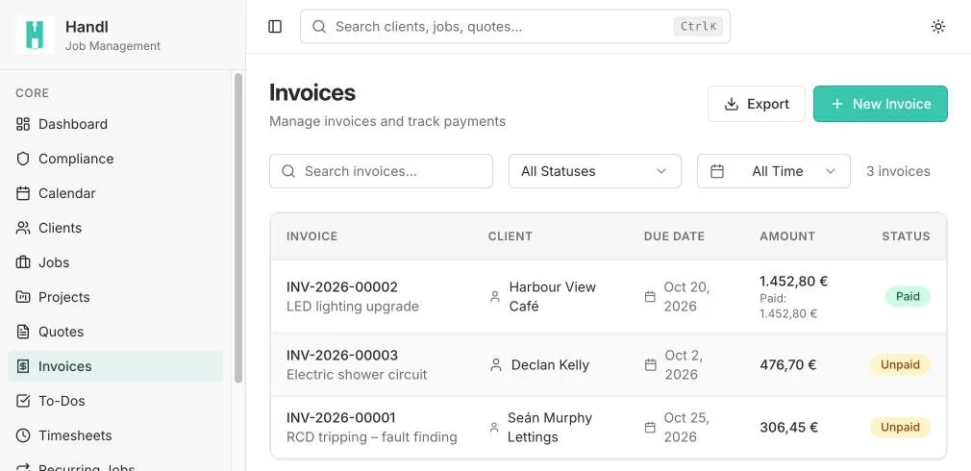Click the person icon beside Declan Kelly
Viewport: 971px width, 471px height.
495,365
